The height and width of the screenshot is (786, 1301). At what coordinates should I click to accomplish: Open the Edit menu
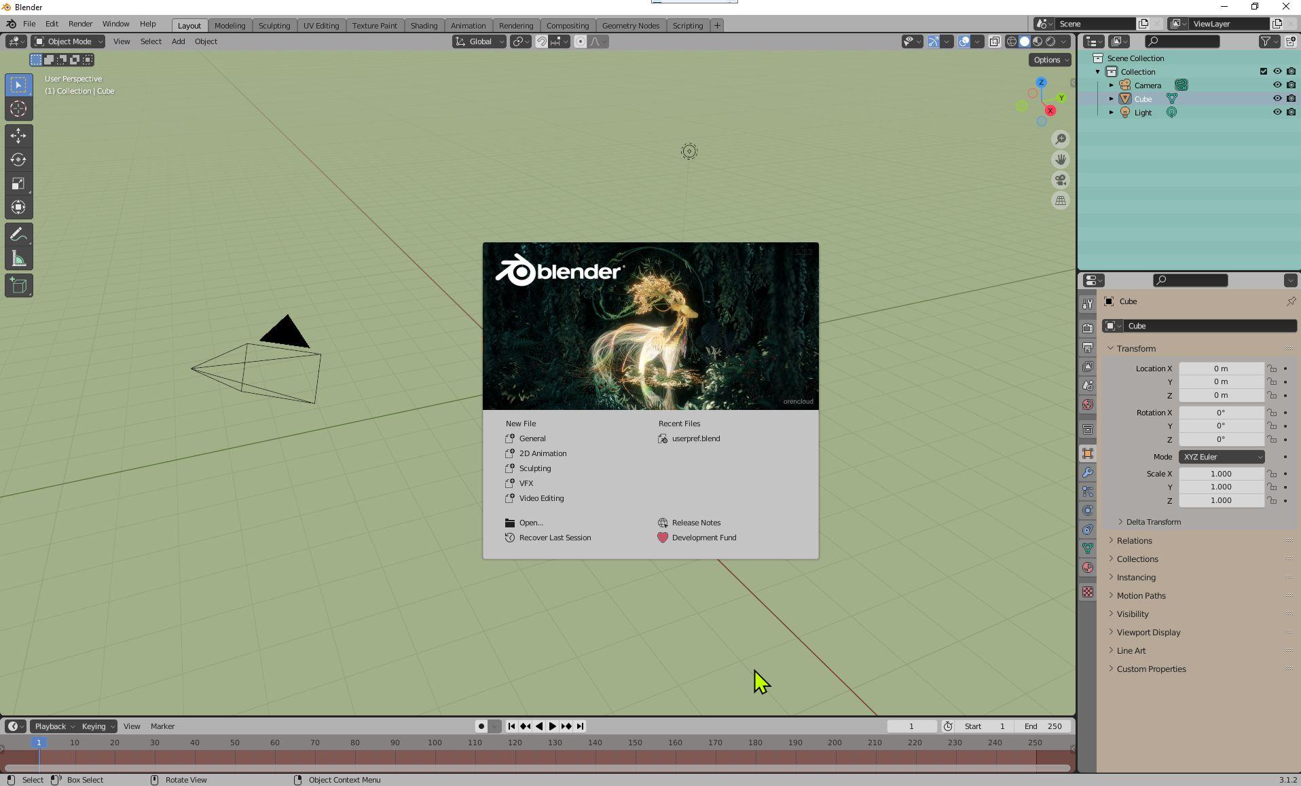click(52, 24)
